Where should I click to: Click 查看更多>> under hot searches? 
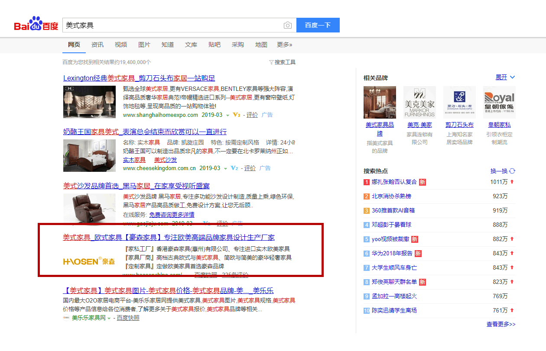[x=501, y=324]
